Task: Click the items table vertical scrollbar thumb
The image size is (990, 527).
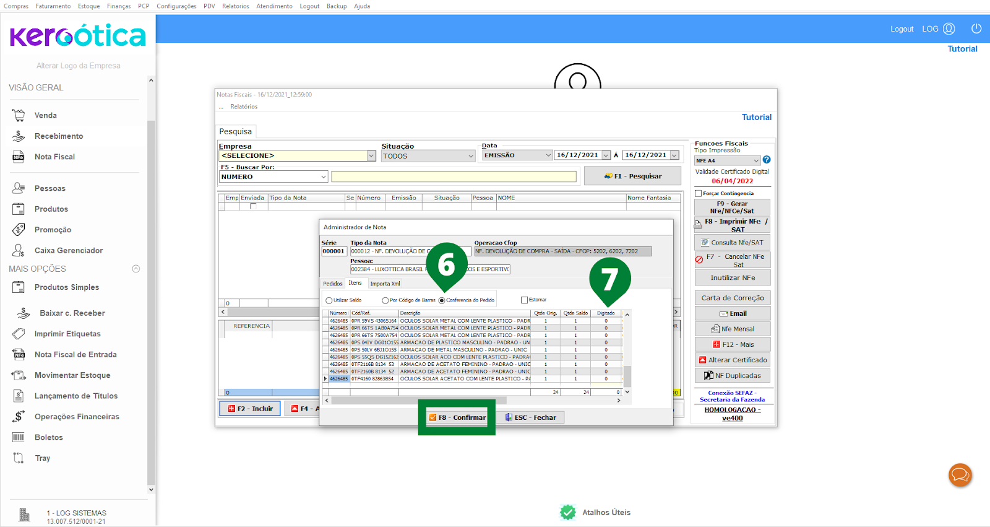Action: tap(627, 375)
